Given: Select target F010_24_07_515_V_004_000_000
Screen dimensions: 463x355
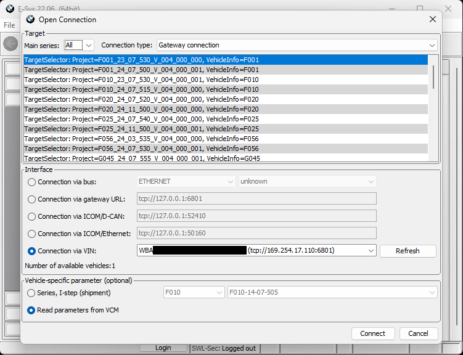Looking at the screenshot, I should (226, 89).
